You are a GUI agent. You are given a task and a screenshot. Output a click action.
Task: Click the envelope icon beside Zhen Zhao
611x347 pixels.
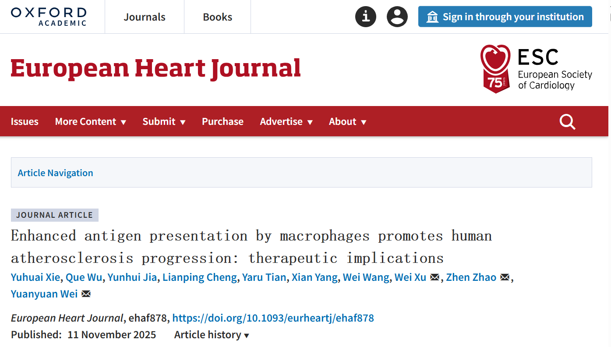pos(505,277)
